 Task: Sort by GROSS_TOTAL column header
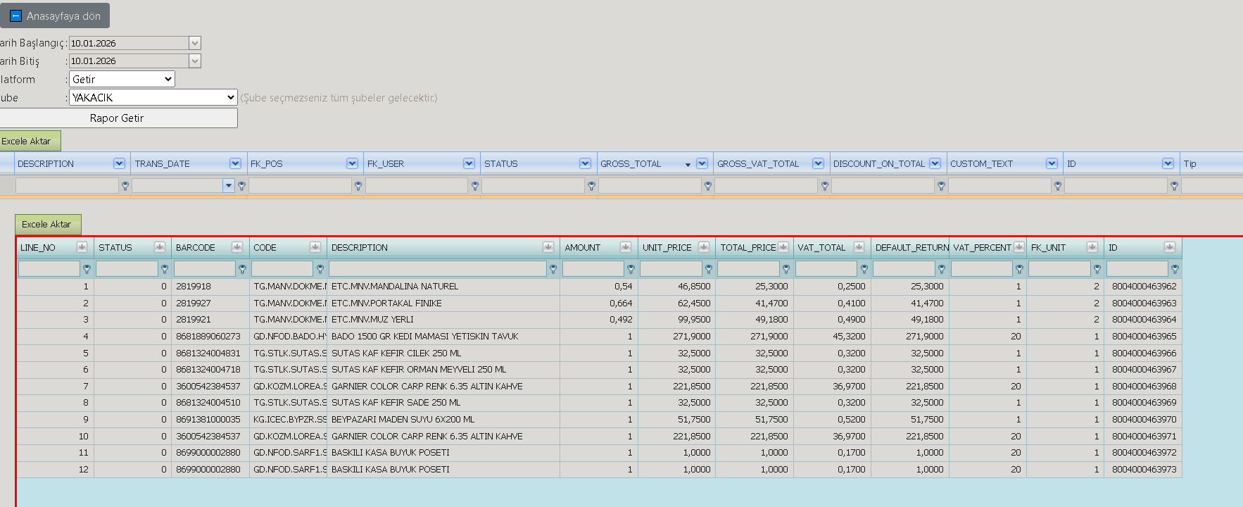631,164
